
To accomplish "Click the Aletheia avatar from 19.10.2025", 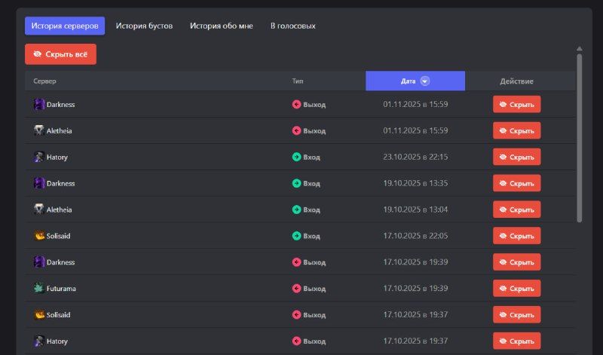I will point(39,210).
